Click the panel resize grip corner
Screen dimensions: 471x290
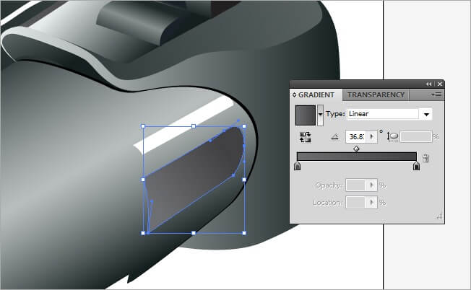tap(439, 217)
